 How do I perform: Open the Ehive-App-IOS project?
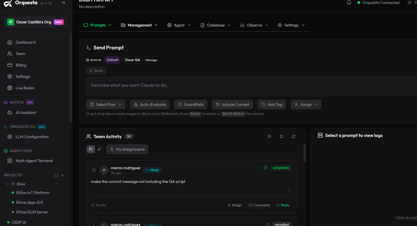30,202
